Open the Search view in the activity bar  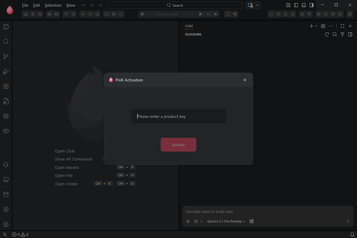click(6, 41)
